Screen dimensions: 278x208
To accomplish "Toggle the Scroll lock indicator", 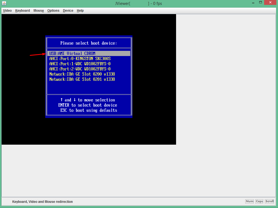I will pos(269,201).
